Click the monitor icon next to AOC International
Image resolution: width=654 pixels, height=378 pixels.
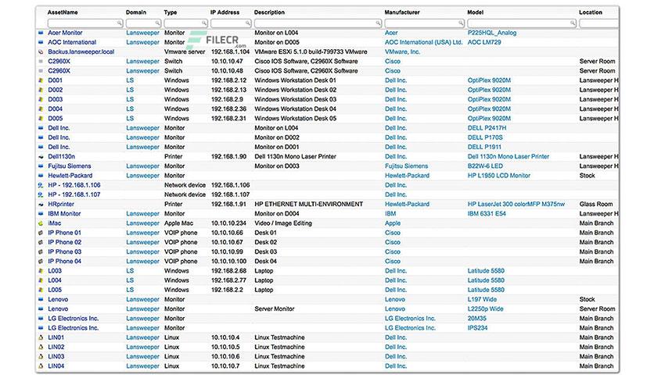[x=41, y=42]
